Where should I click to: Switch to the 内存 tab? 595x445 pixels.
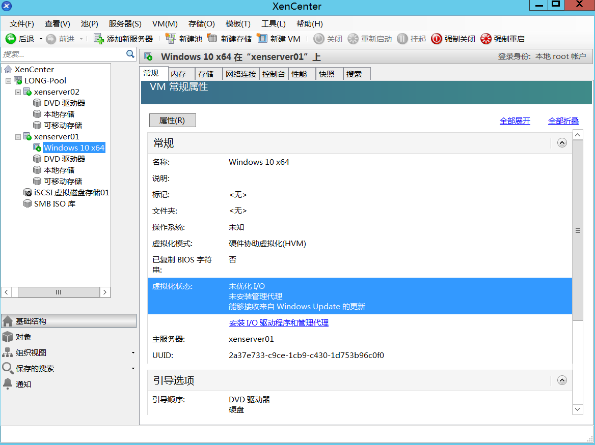[x=181, y=74]
